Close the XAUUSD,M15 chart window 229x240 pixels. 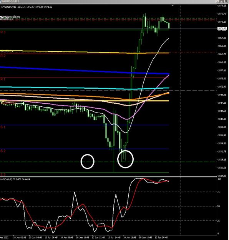click(226, 1)
